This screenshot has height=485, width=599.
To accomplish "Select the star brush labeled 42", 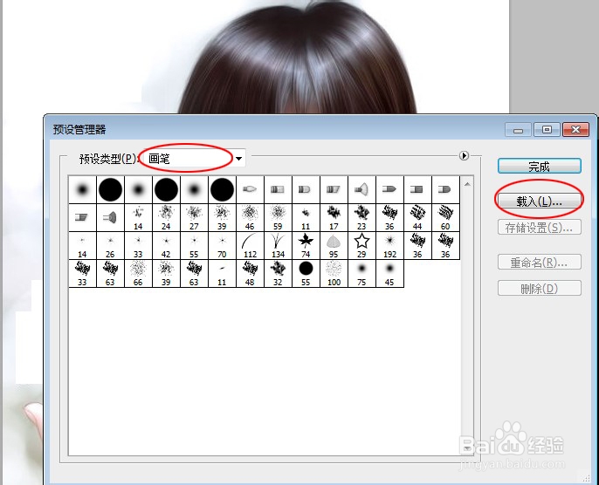I will coord(166,246).
